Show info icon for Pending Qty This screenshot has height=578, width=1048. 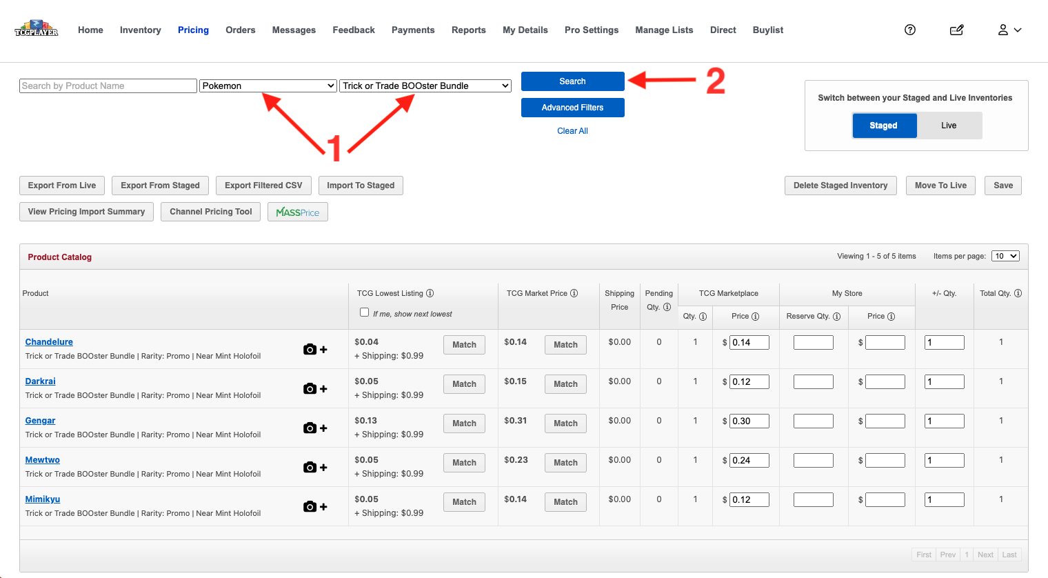(x=667, y=307)
